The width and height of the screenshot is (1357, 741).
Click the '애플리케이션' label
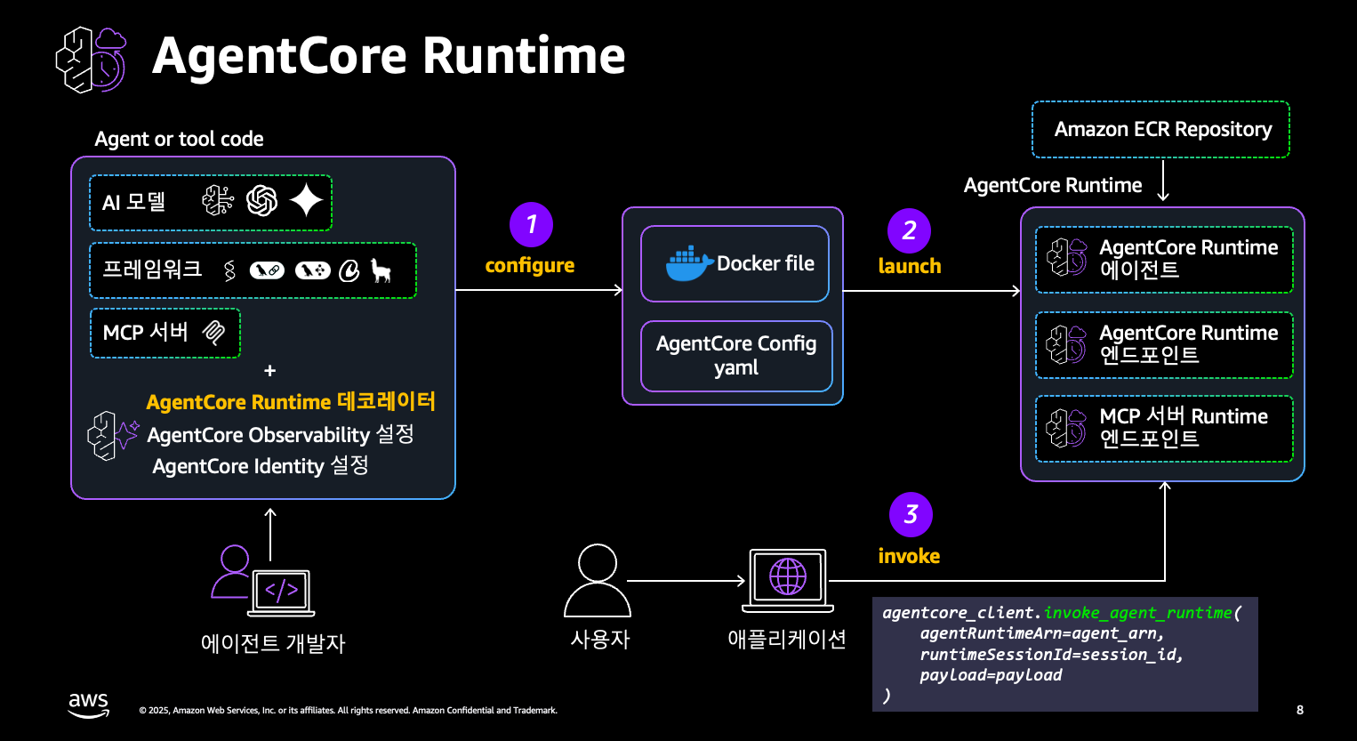coord(787,639)
